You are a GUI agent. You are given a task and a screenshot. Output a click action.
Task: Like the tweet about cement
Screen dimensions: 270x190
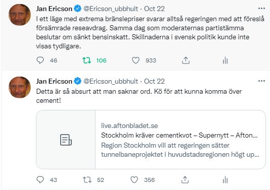[x=134, y=180]
